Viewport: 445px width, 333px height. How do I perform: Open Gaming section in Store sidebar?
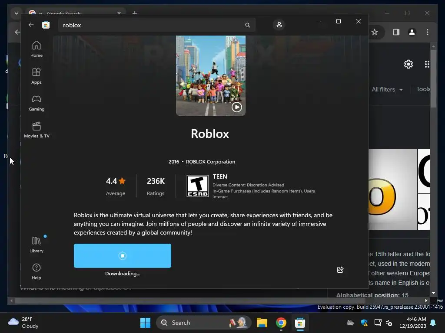37,103
